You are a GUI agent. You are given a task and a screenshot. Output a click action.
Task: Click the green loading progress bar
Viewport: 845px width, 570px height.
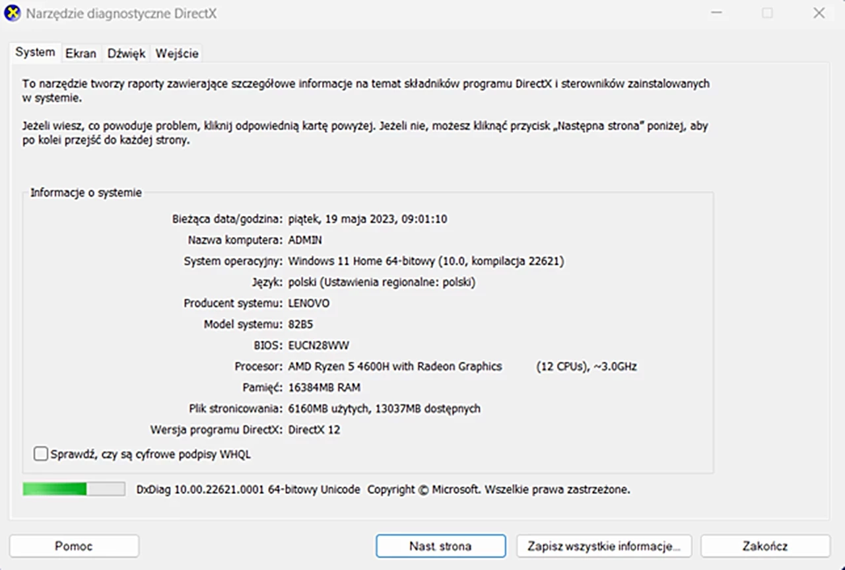pos(73,489)
